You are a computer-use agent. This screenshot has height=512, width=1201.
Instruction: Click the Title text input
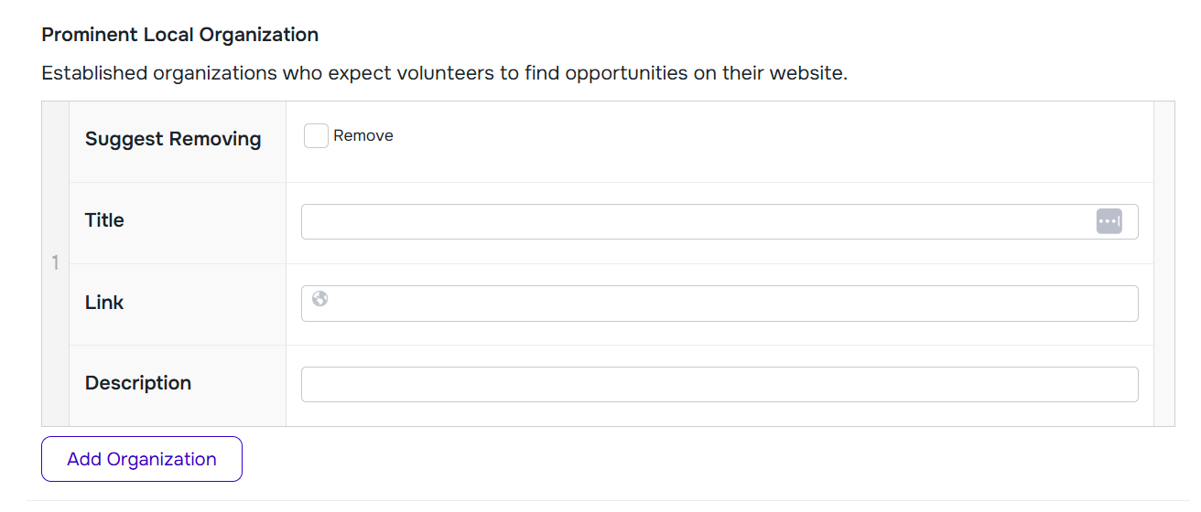pos(696,221)
